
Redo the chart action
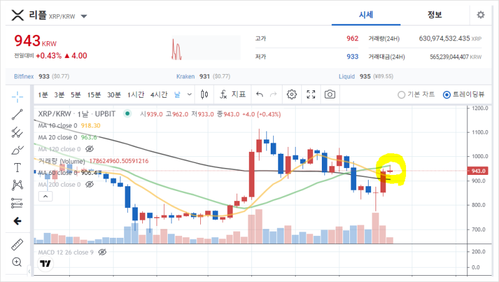coord(273,95)
